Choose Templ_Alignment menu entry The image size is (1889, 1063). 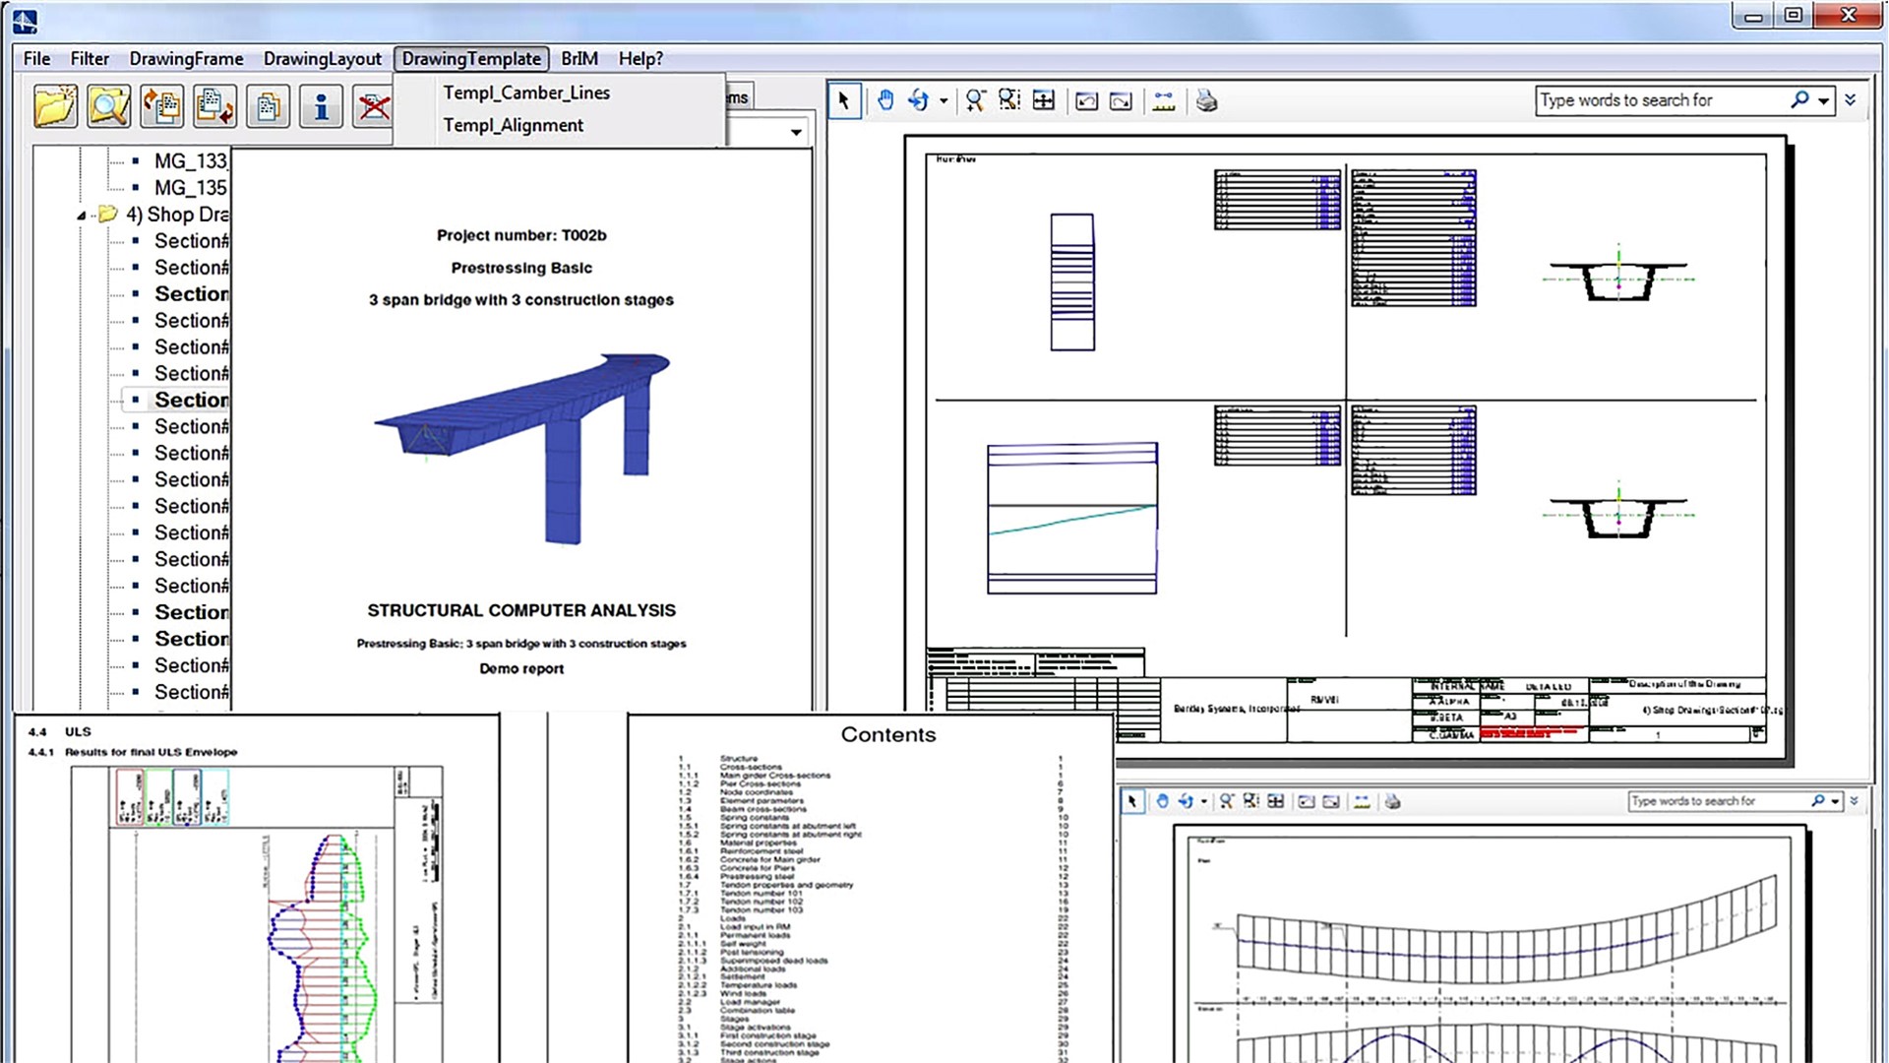pos(513,125)
